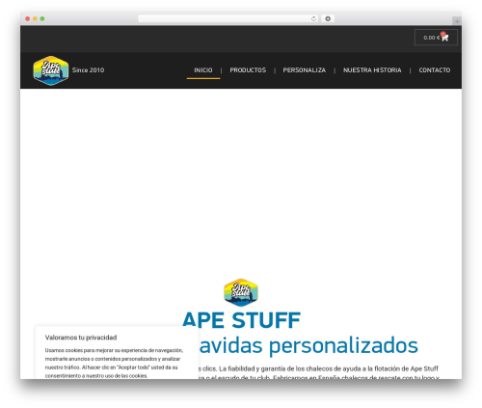Click the reload icon in the address bar
The height and width of the screenshot is (408, 482).
click(x=313, y=18)
